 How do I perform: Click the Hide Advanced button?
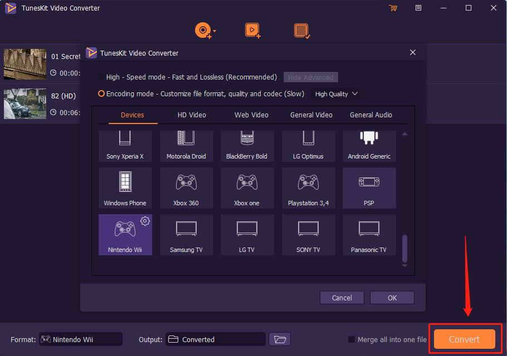(x=311, y=77)
